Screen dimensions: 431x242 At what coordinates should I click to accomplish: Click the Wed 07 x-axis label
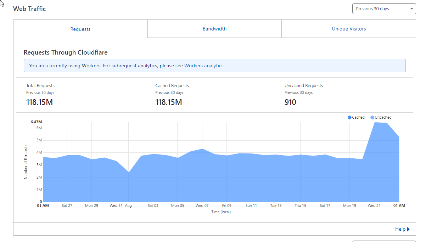[x=202, y=206]
